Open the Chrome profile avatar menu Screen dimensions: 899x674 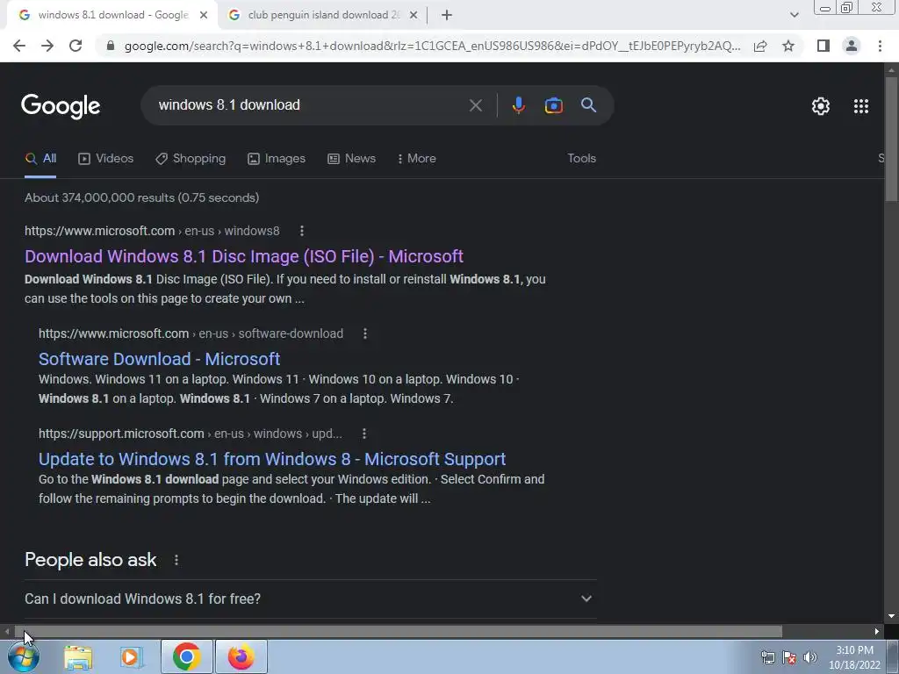coord(852,46)
